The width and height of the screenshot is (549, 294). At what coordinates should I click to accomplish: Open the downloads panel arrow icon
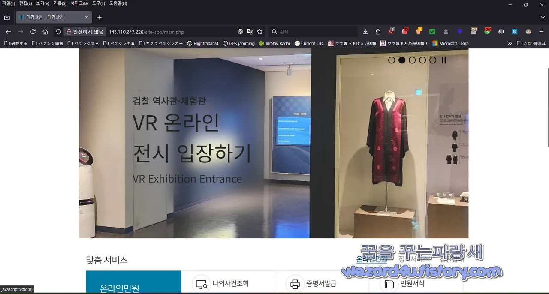[x=365, y=32]
